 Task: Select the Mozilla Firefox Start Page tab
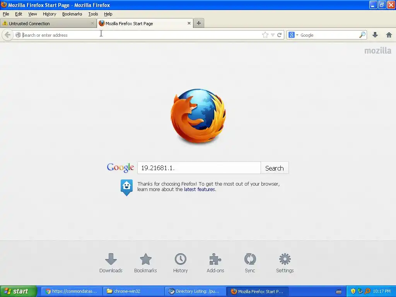(145, 23)
